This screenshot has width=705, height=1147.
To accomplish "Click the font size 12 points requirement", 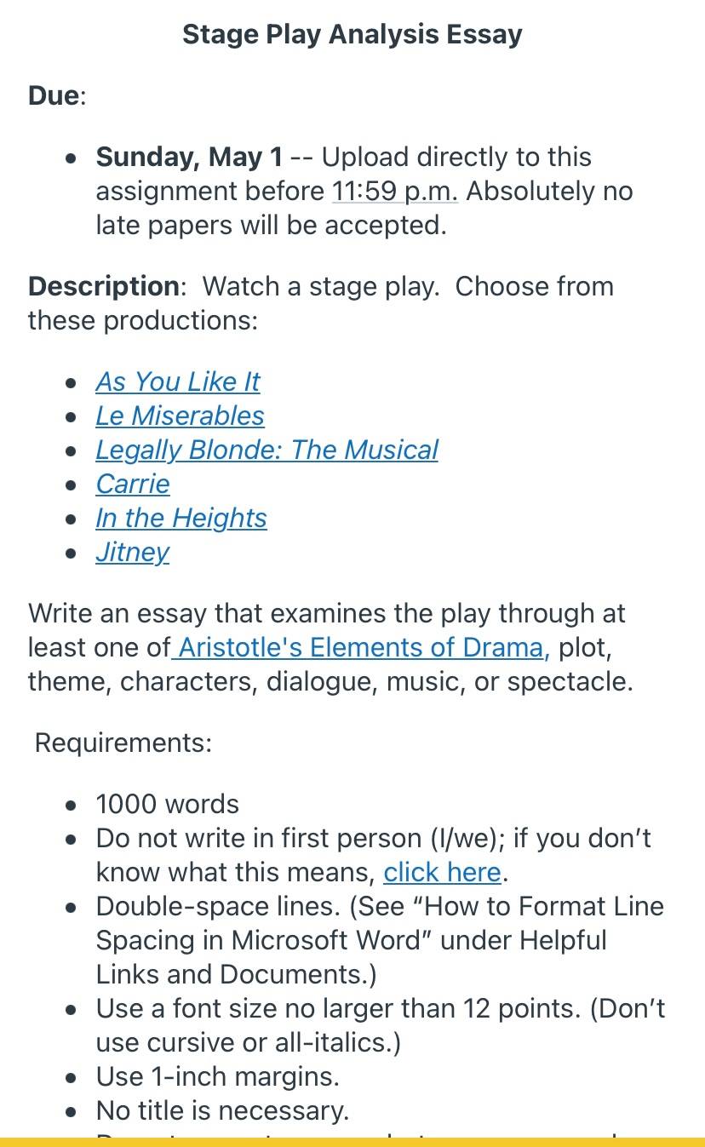I will pos(381,1025).
